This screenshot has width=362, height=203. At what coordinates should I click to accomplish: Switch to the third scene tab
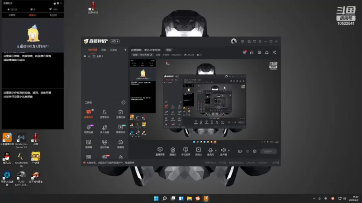pyautogui.click(x=114, y=50)
